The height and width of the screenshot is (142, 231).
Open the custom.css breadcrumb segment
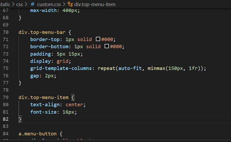click(49, 5)
